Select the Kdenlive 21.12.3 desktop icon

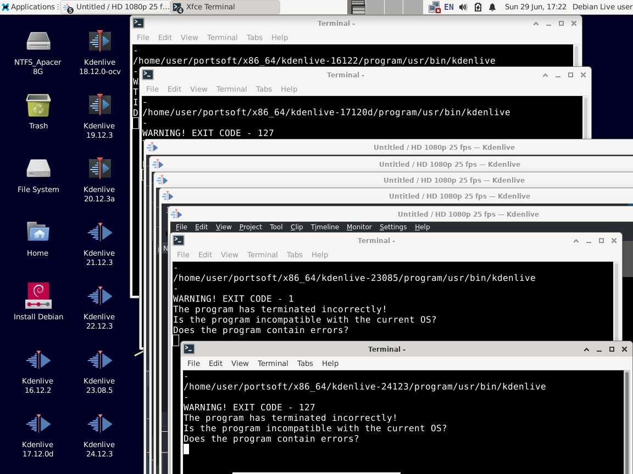point(99,244)
